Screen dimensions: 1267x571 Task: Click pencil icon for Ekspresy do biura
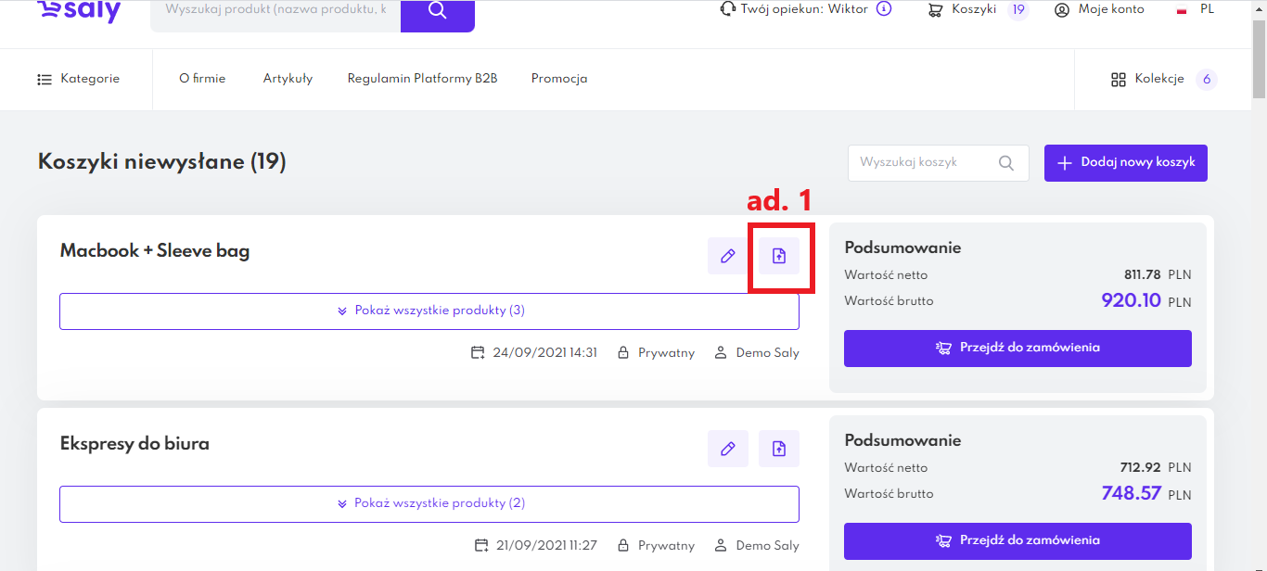727,449
